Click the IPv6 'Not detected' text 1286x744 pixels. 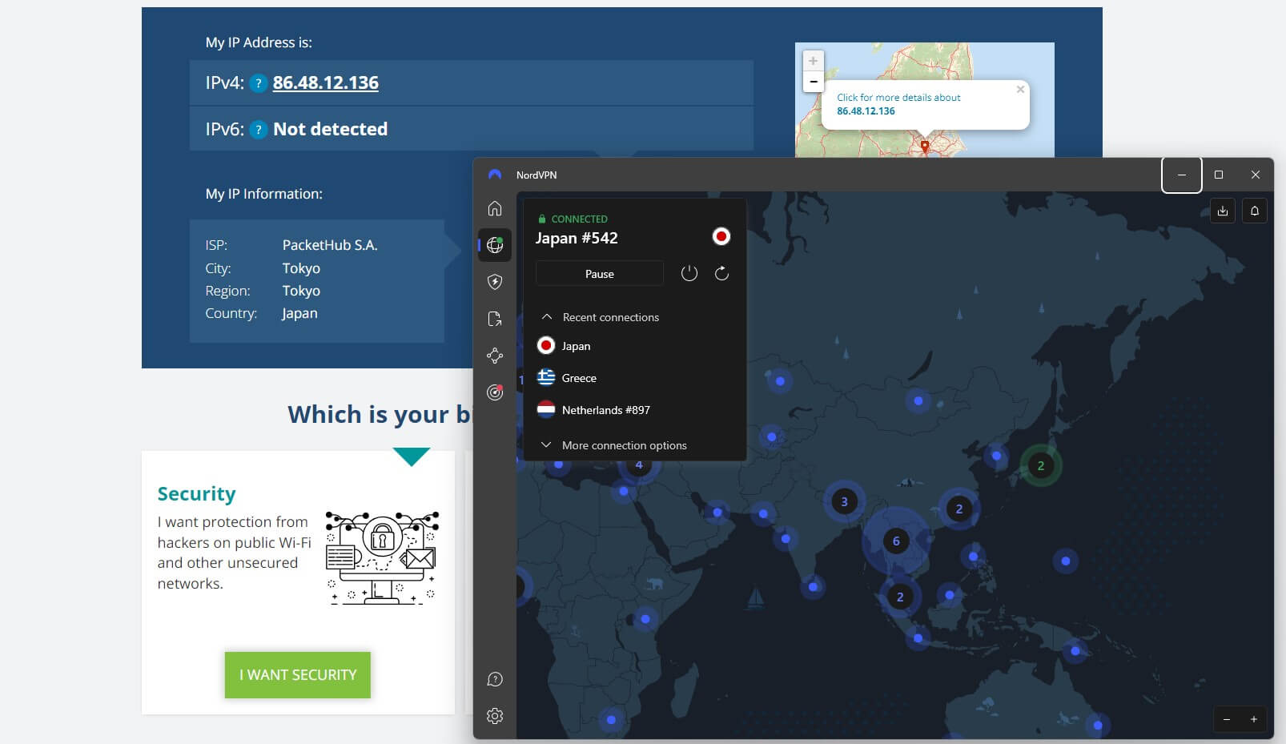330,129
